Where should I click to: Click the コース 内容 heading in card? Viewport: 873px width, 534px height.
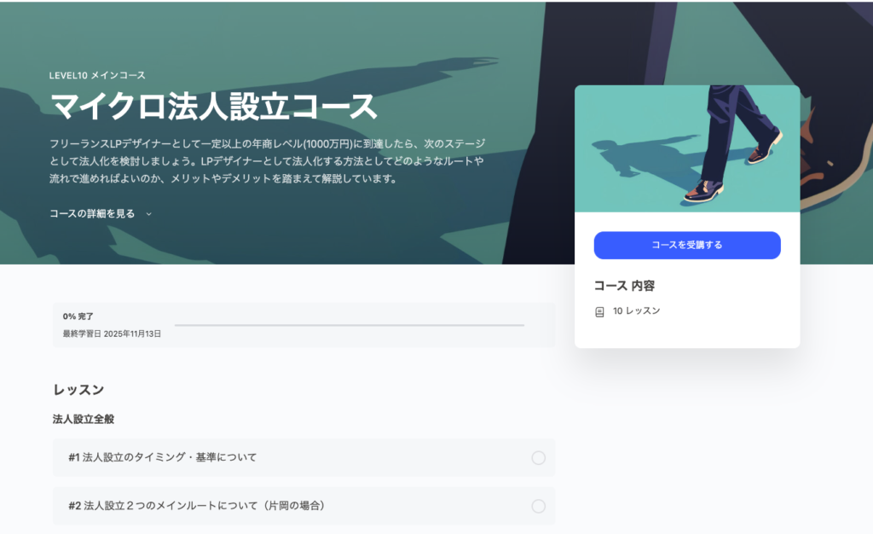point(624,286)
